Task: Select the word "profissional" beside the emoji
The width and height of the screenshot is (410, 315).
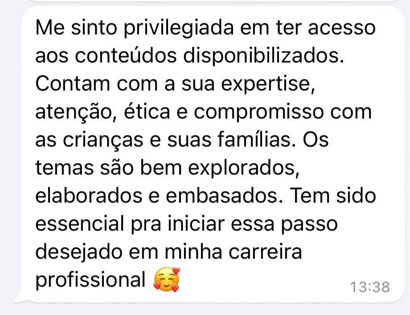Action: pos(90,281)
